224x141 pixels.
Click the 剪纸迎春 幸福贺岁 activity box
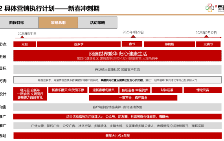click(x=135, y=90)
